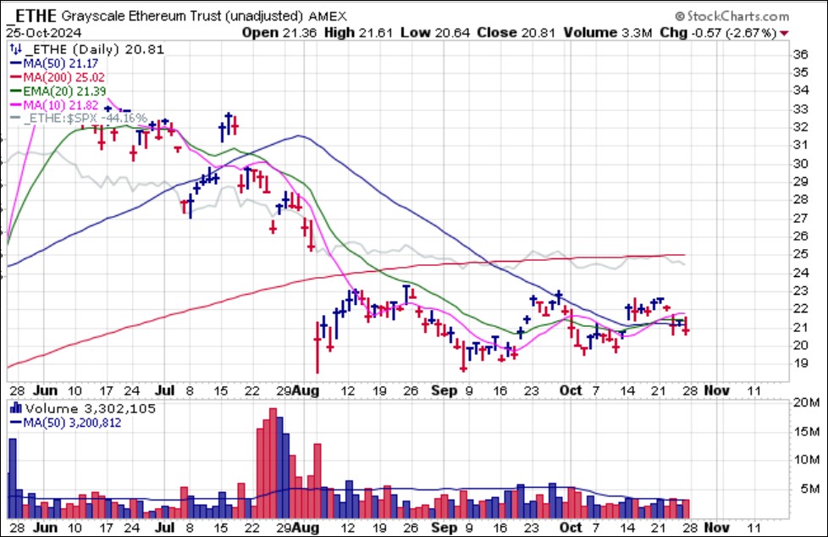828x537 pixels.
Task: Click the red down-triangle beside the Chg value
Action: coord(784,33)
